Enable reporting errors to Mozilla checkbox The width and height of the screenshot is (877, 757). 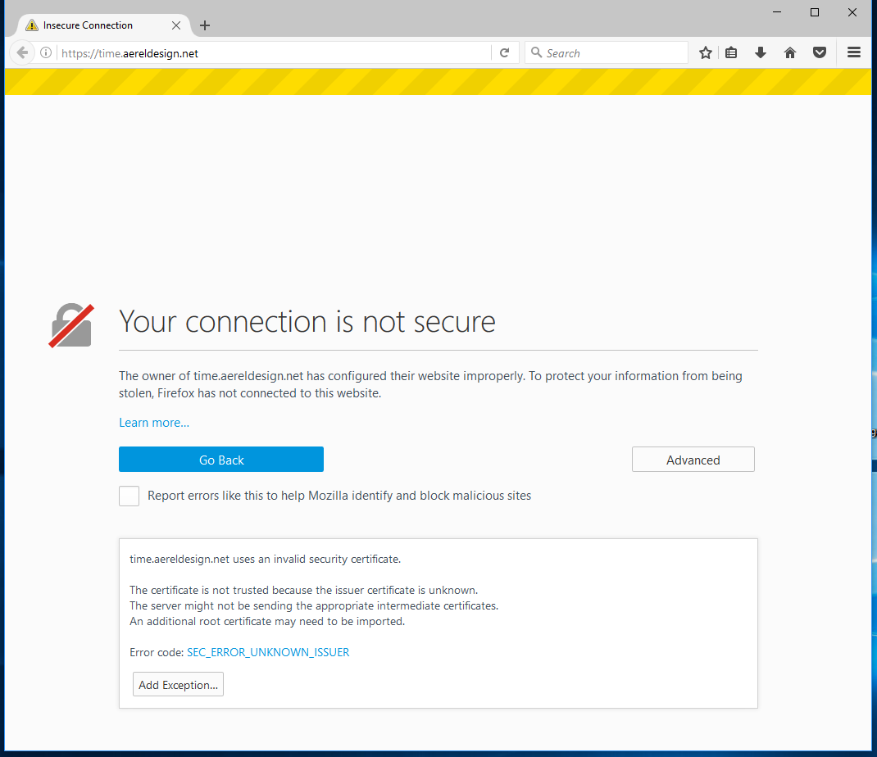(x=129, y=496)
